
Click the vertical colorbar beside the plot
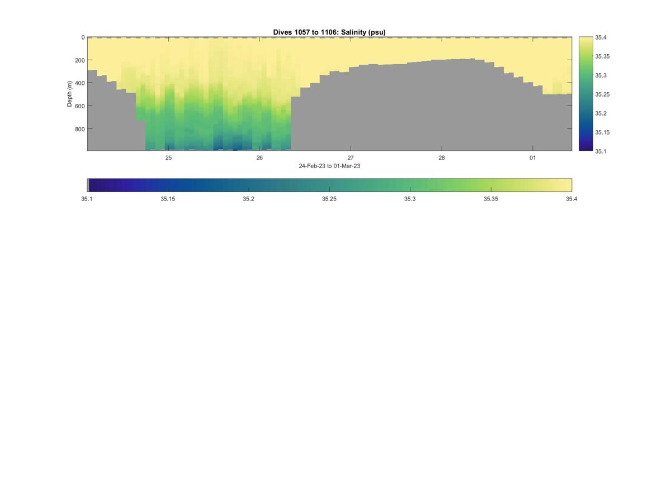click(585, 94)
